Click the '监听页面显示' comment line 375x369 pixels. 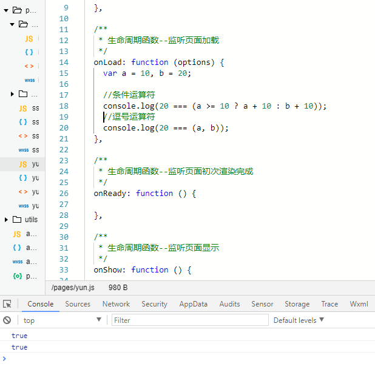tap(159, 248)
